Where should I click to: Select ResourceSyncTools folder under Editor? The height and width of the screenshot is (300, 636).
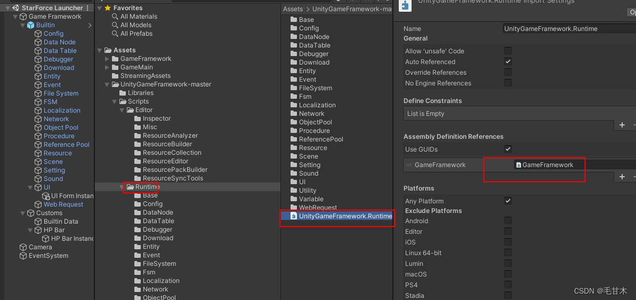[173, 178]
